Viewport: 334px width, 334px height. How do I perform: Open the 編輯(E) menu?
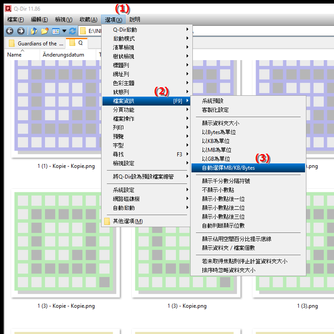[39, 20]
